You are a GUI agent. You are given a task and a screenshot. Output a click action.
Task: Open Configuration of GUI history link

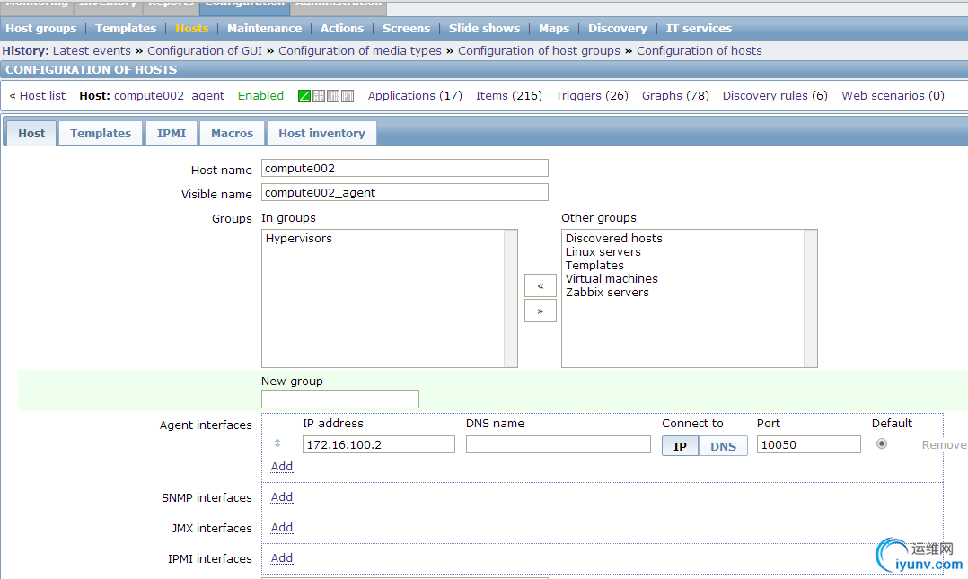[x=205, y=50]
